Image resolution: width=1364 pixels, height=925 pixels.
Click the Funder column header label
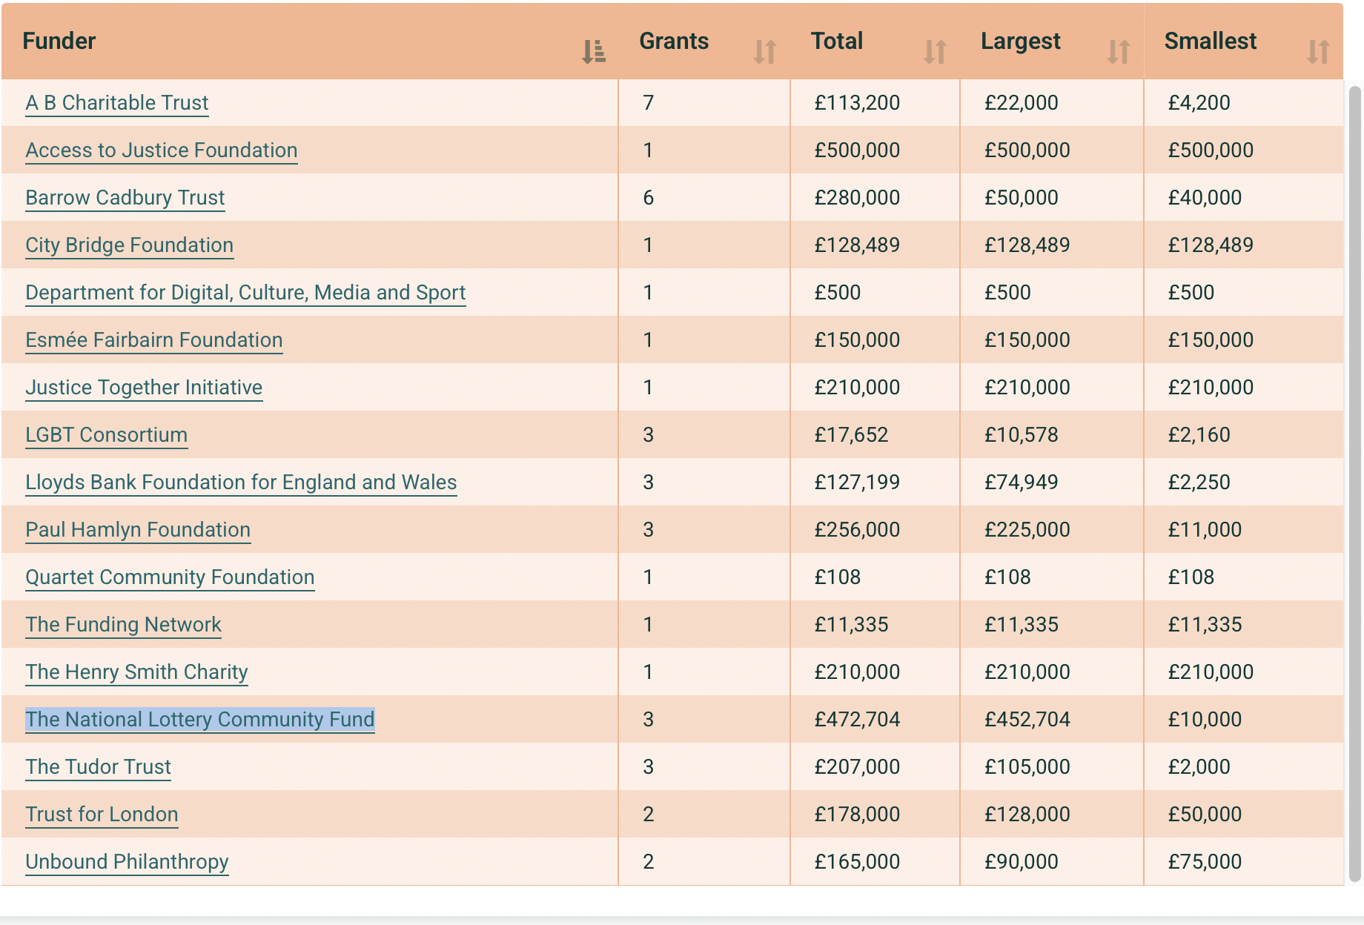pyautogui.click(x=59, y=41)
